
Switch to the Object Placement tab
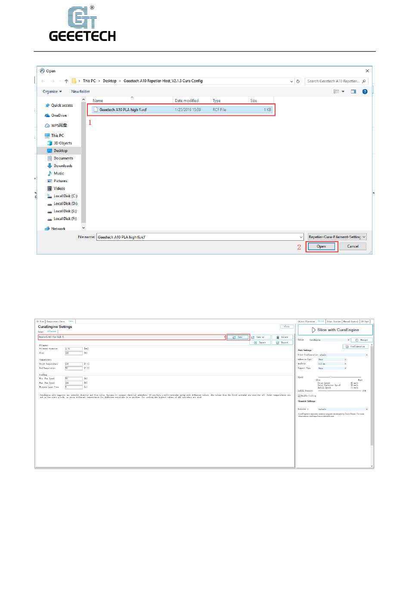(x=307, y=321)
